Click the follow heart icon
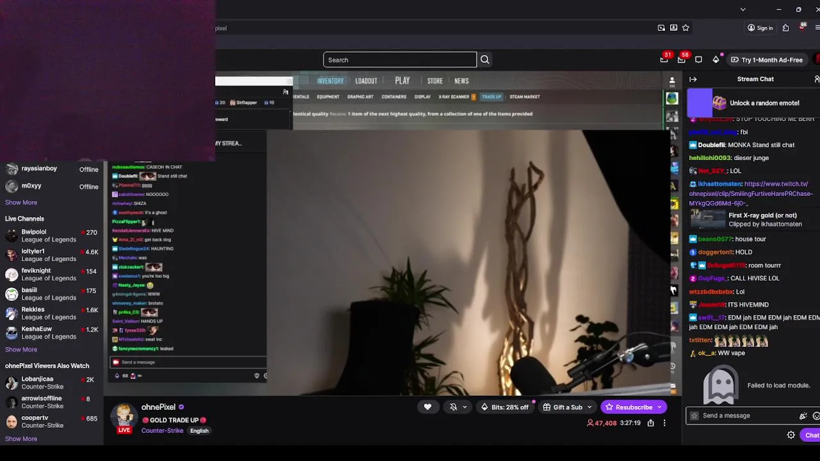The height and width of the screenshot is (461, 820). click(428, 407)
